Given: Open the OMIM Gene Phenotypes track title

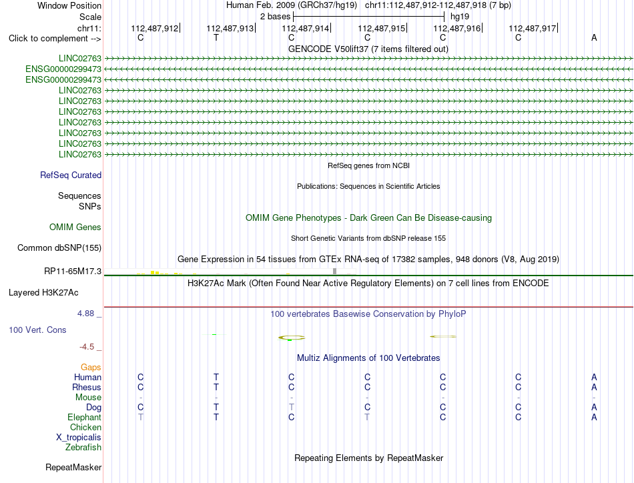Looking at the screenshot, I should pyautogui.click(x=368, y=218).
